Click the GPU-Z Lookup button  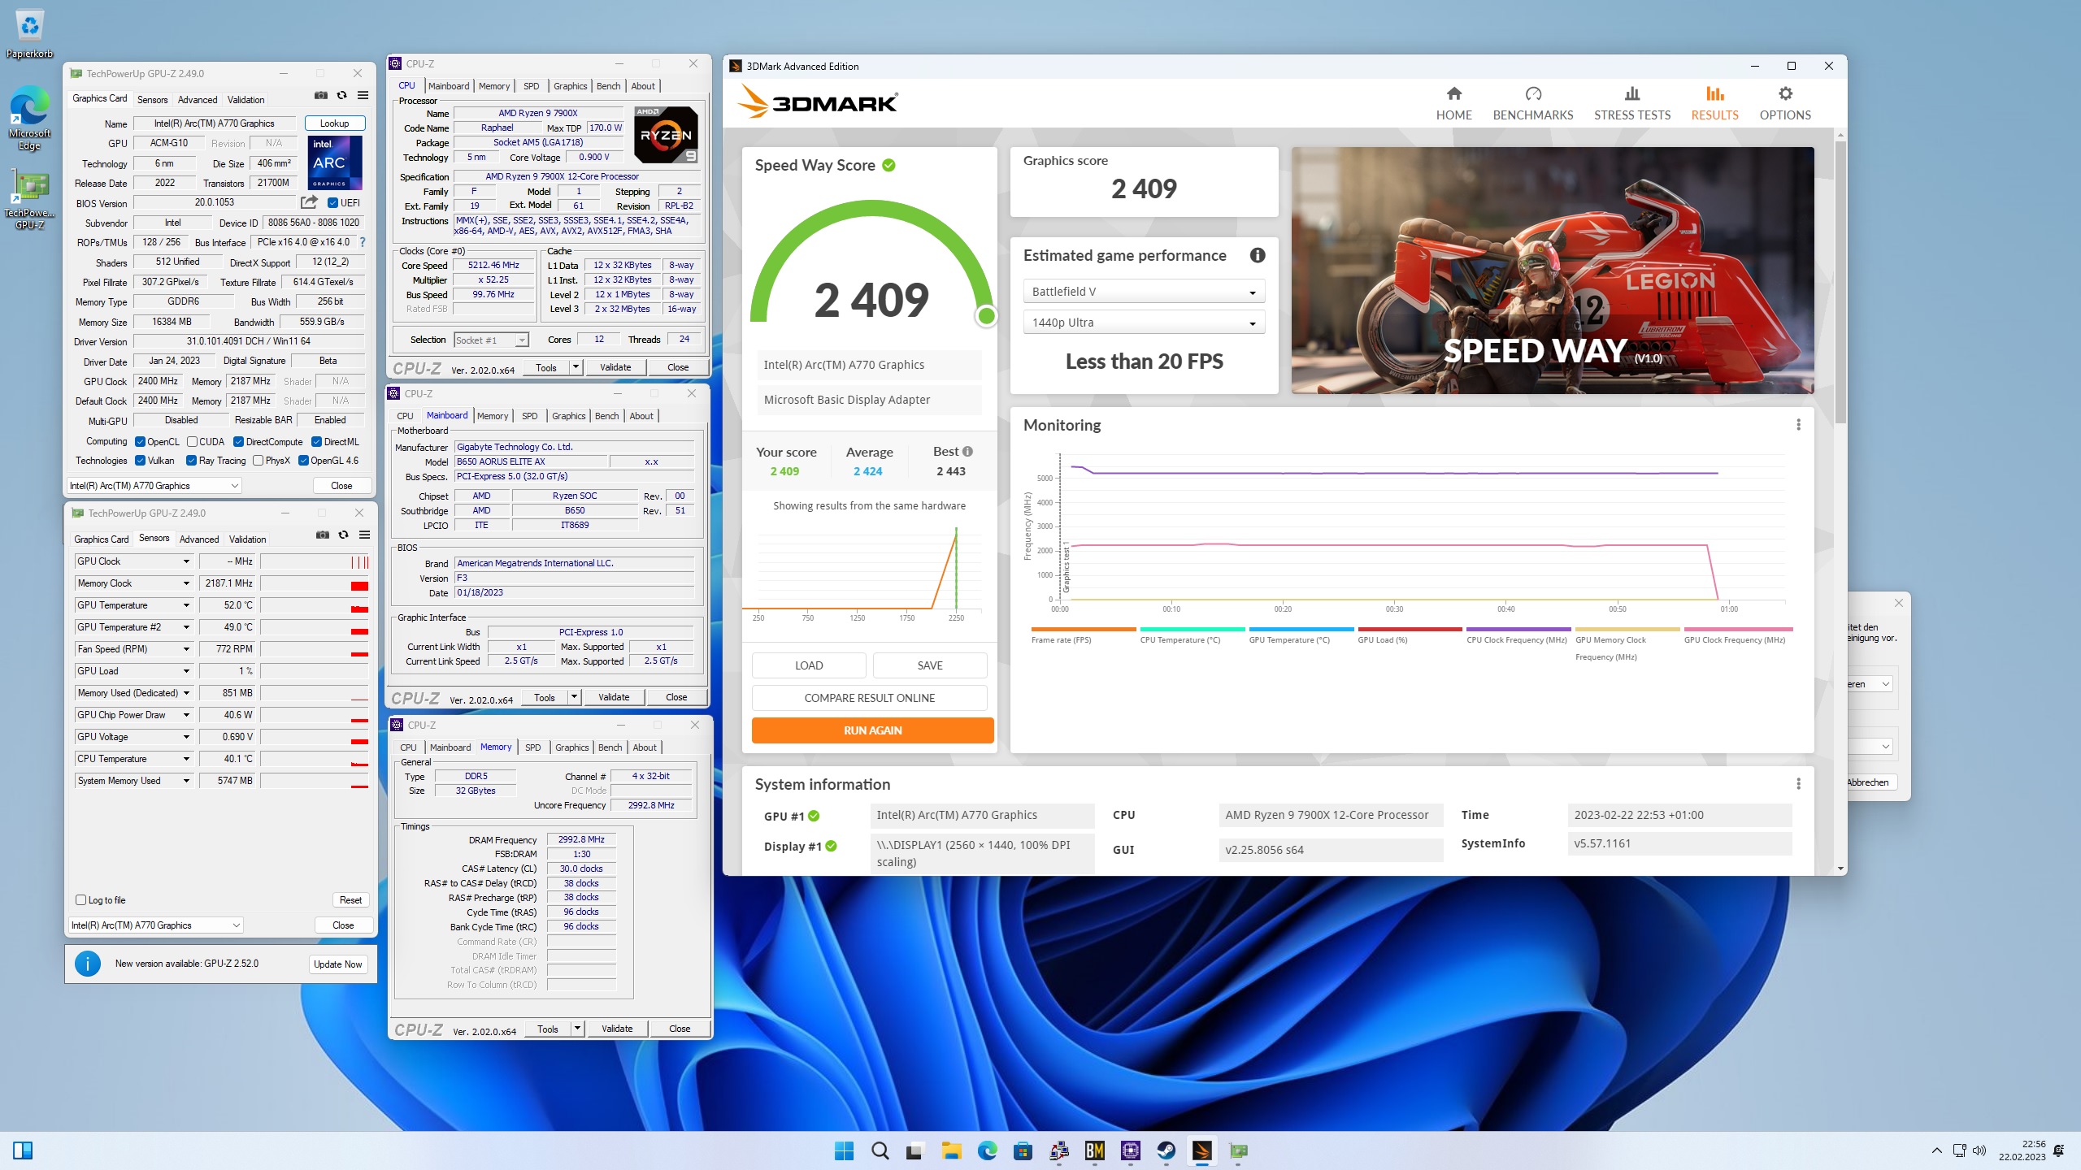click(334, 123)
